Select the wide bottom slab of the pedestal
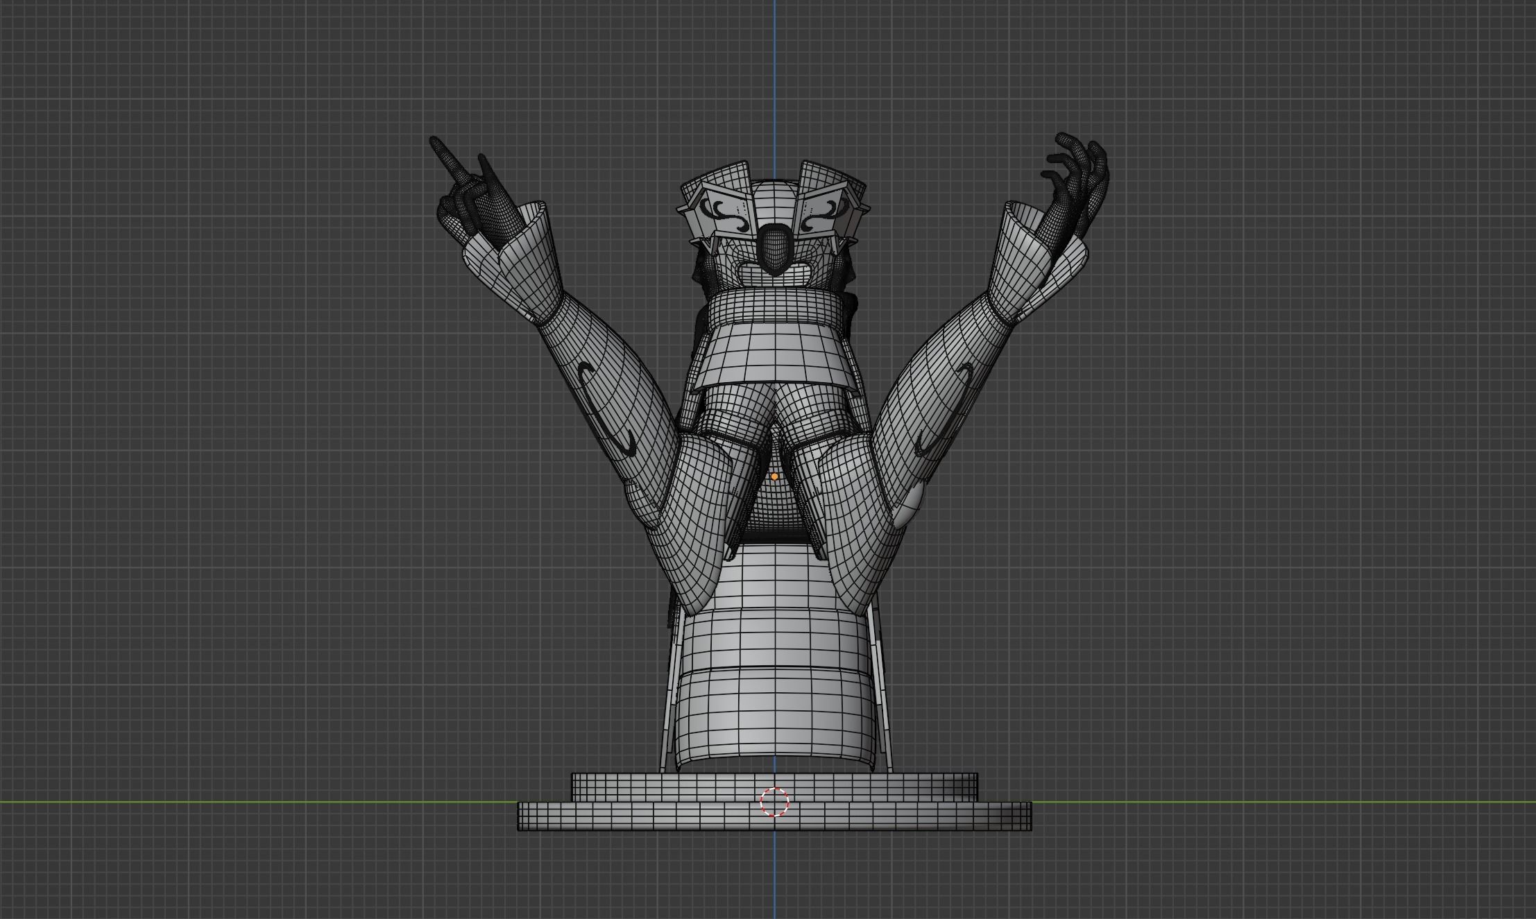The height and width of the screenshot is (919, 1536). [774, 816]
